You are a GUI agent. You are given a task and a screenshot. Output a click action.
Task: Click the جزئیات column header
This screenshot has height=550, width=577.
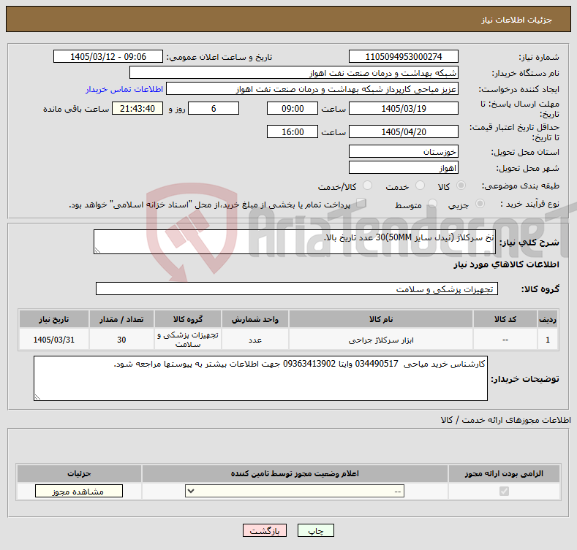pos(79,473)
